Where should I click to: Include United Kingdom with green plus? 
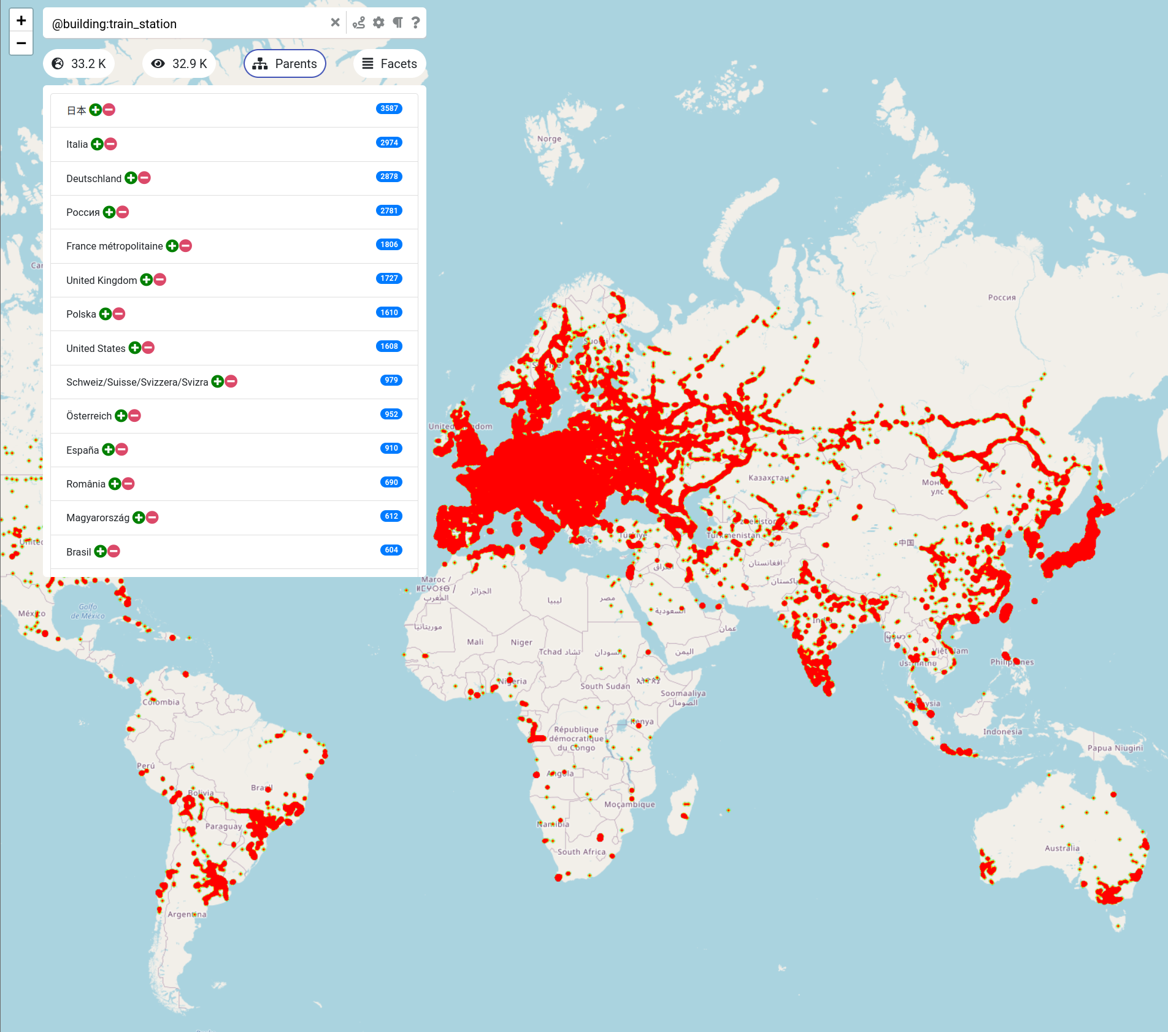tap(147, 280)
